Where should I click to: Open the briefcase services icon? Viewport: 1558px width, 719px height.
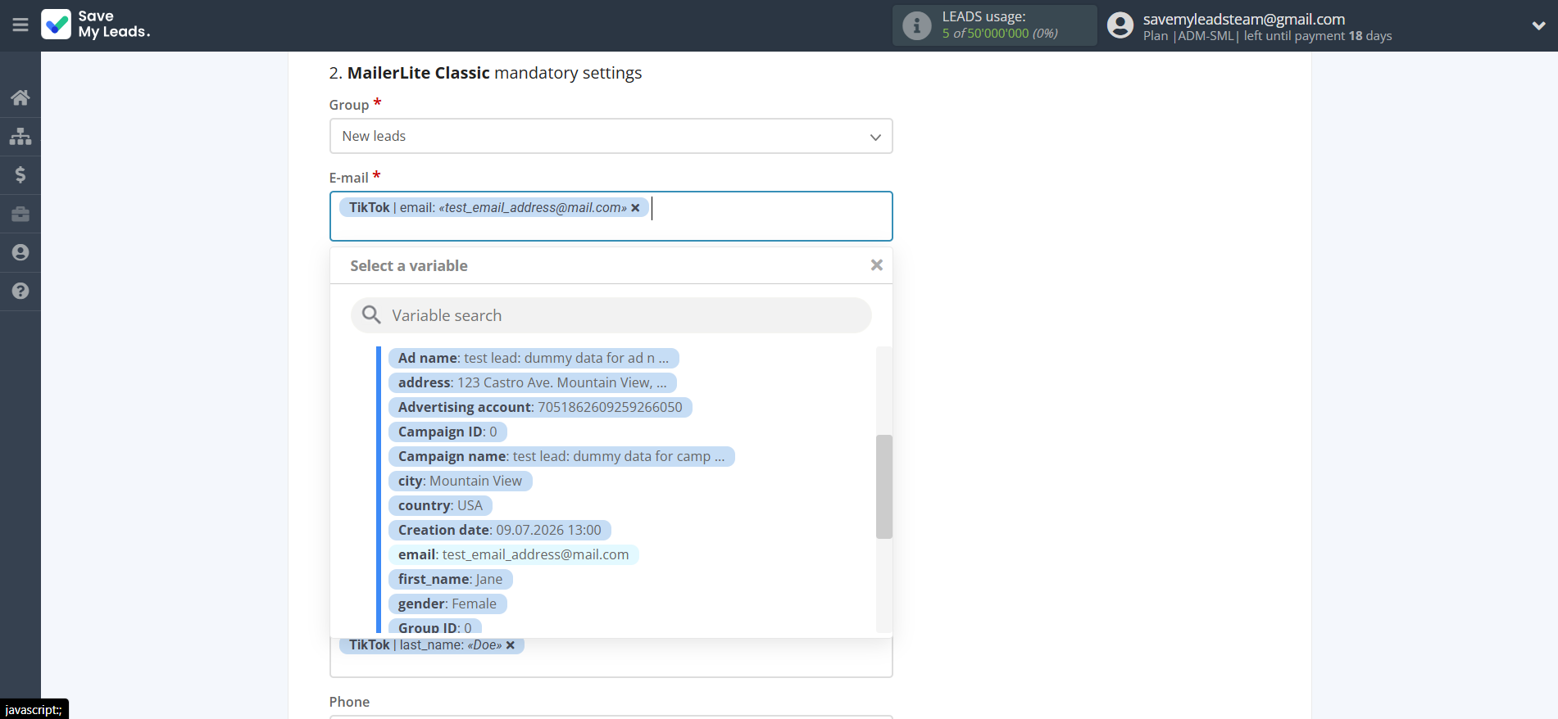coord(20,214)
